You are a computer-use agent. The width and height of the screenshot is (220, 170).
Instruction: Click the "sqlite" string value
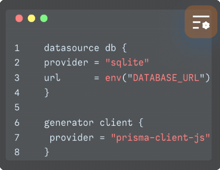click(127, 63)
